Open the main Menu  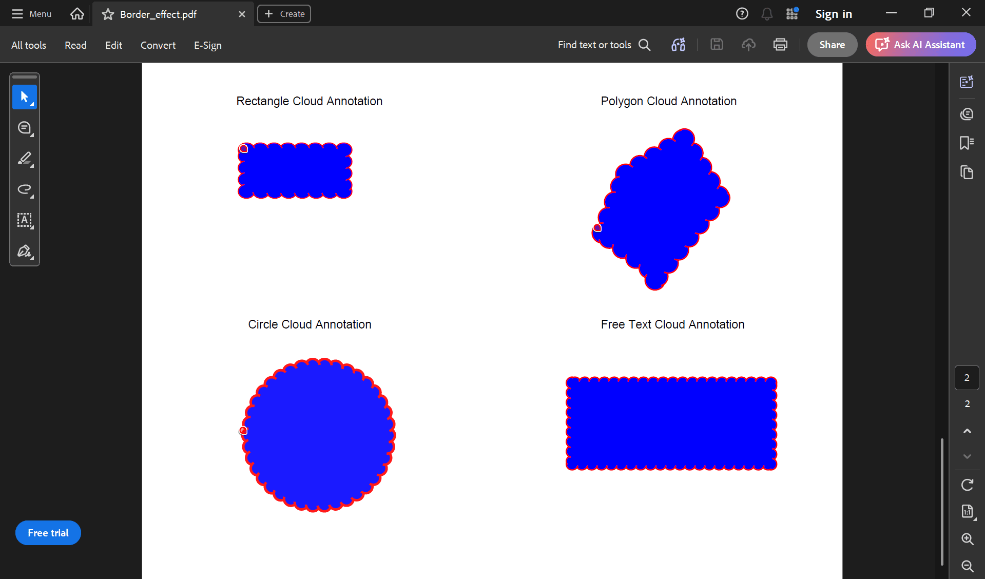coord(31,14)
